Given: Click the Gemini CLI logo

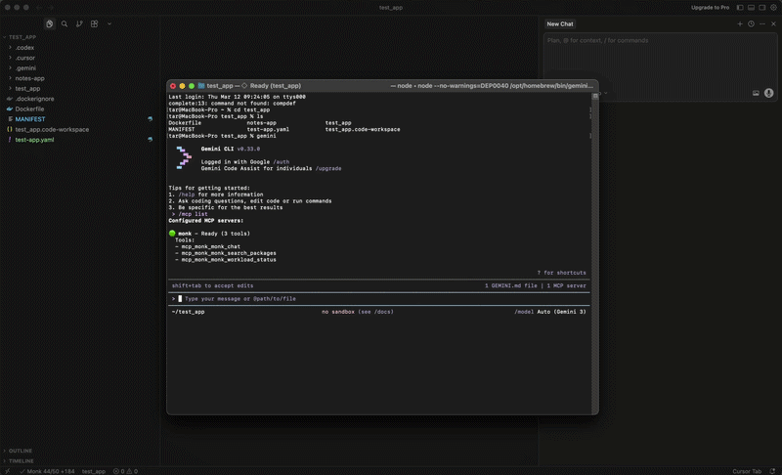Looking at the screenshot, I should pyautogui.click(x=184, y=158).
